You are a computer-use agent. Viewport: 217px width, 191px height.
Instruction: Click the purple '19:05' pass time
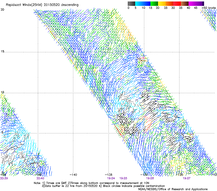(123, 178)
